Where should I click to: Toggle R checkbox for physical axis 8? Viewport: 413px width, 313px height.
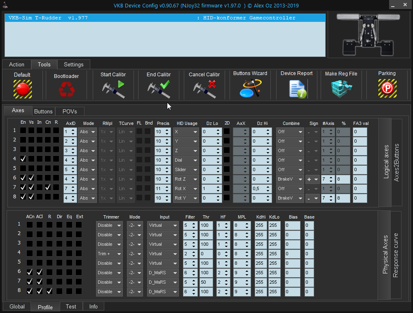click(49, 291)
